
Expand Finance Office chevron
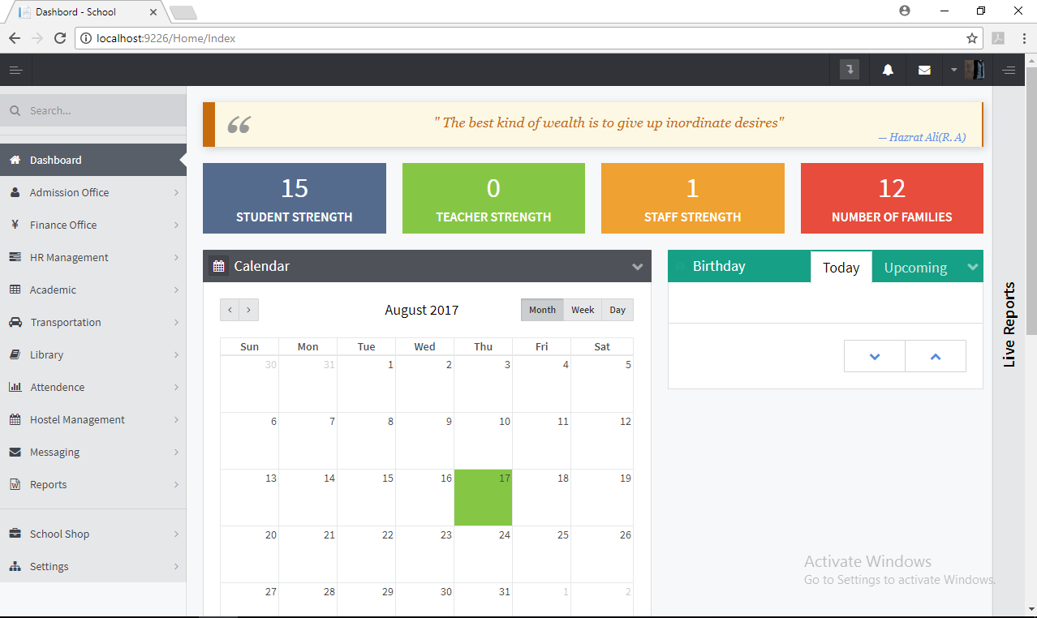click(176, 225)
